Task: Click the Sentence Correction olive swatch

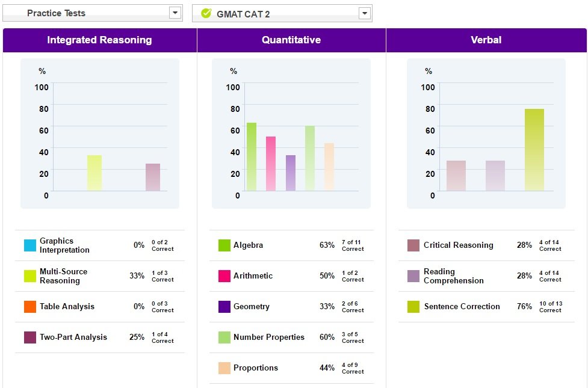Action: (413, 307)
